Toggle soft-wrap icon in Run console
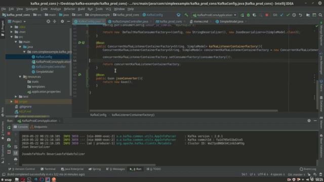Screen dimensions: 324x182 [16, 147]
